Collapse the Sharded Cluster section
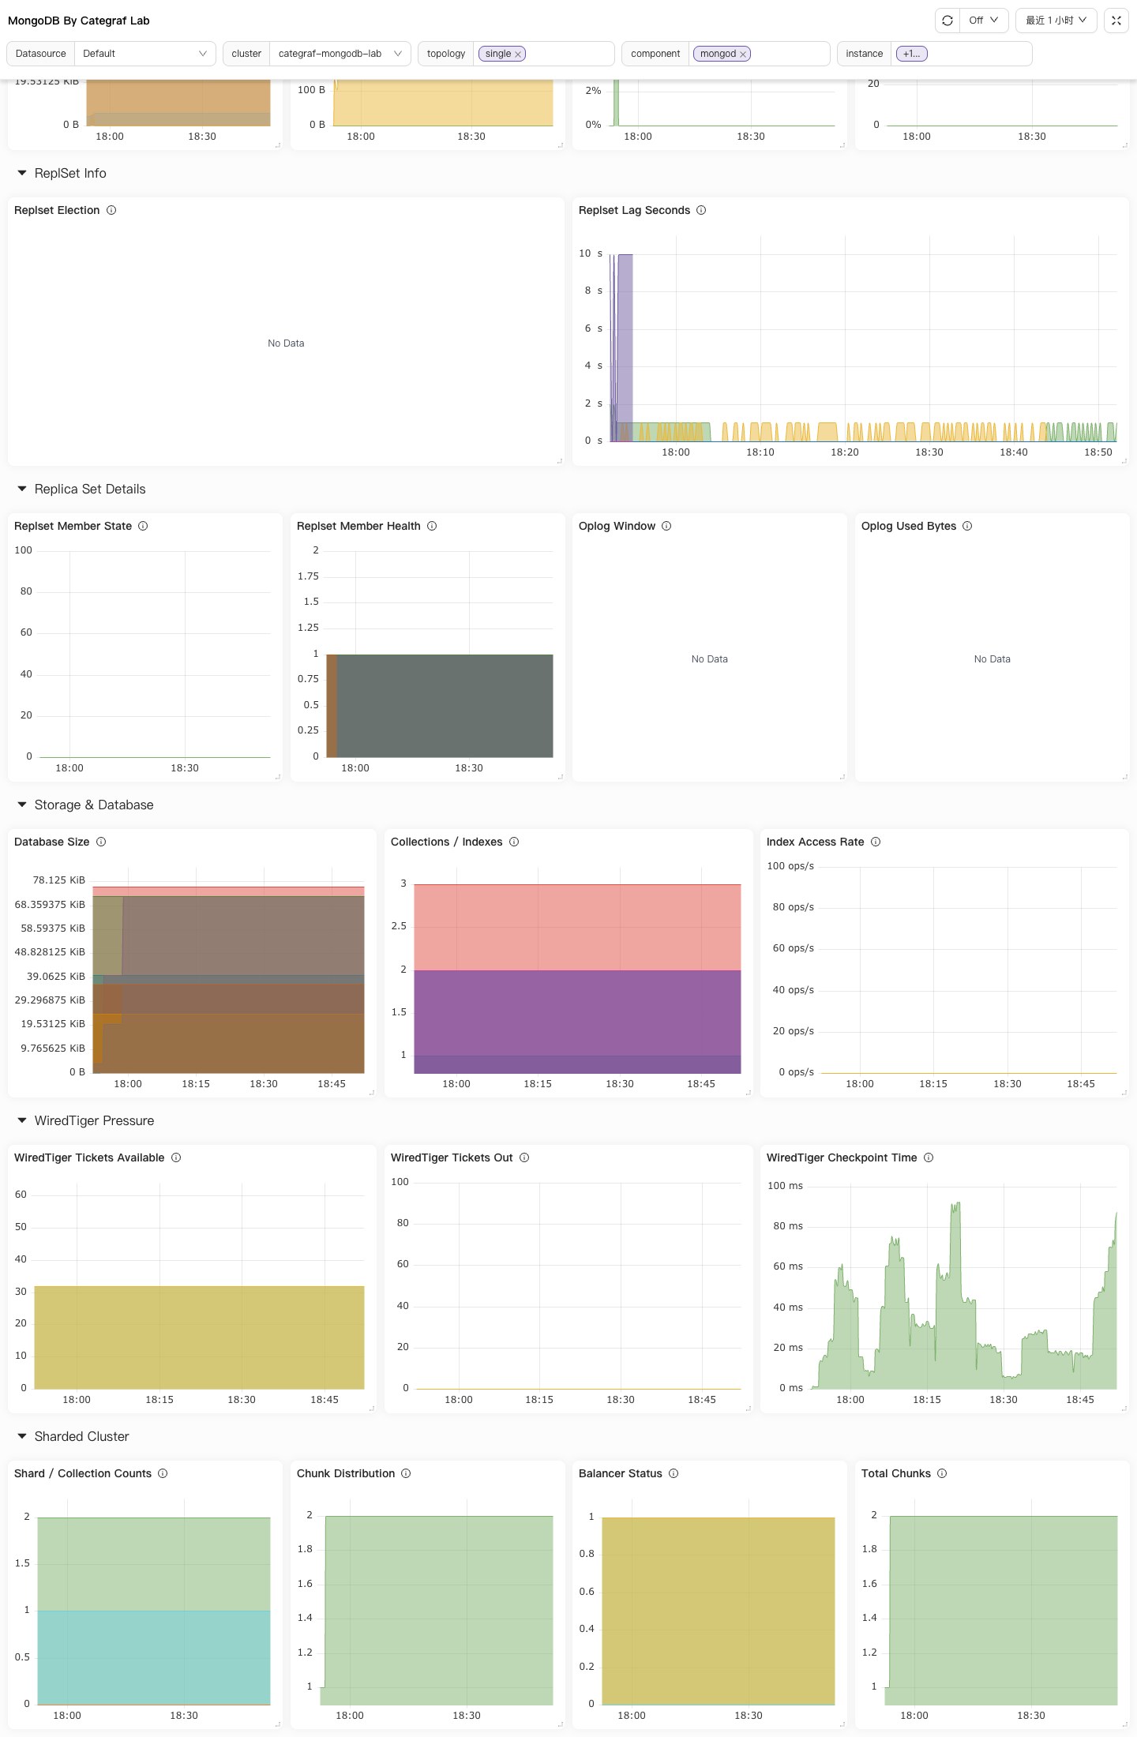Viewport: 1137px width, 1737px height. 22,1436
